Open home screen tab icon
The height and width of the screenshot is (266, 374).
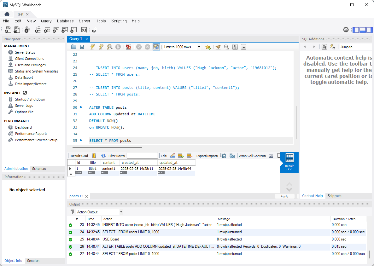(7, 14)
